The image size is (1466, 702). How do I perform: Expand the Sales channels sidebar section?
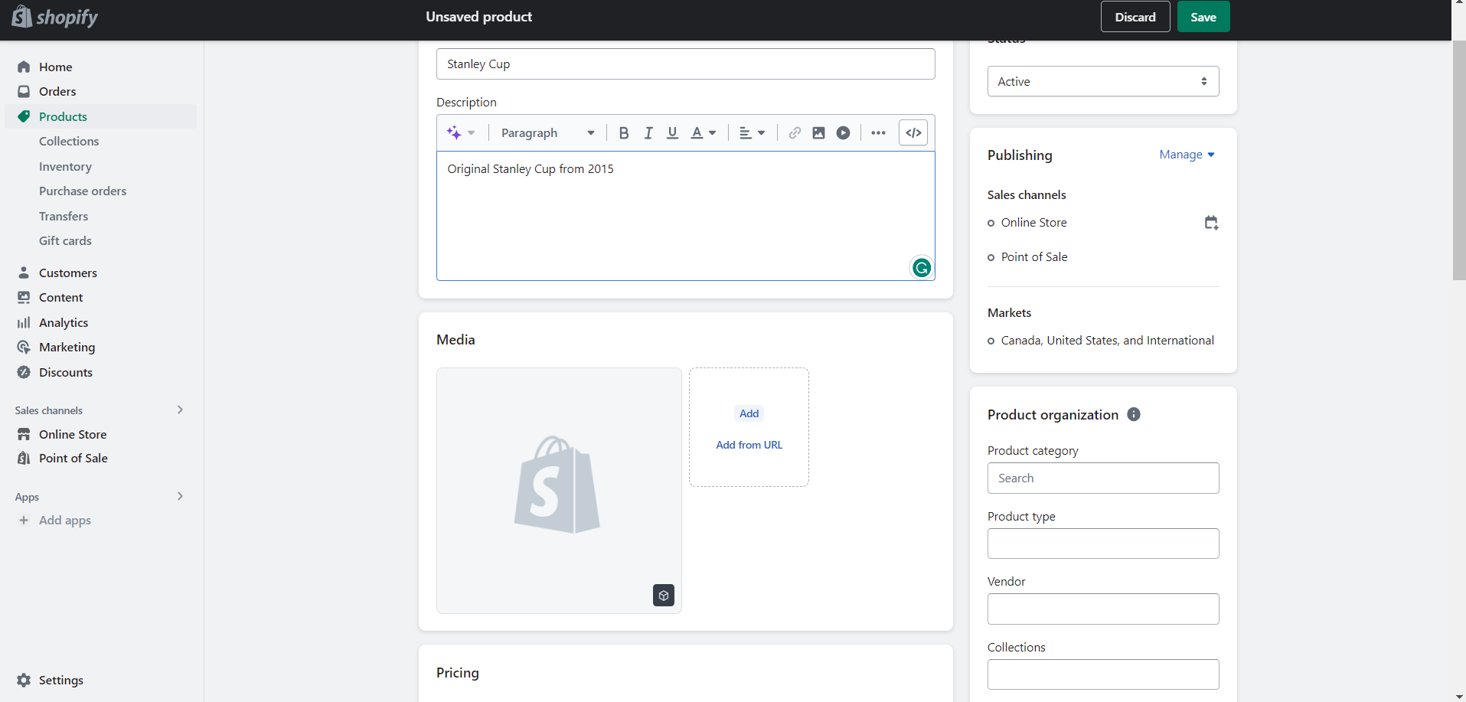180,410
